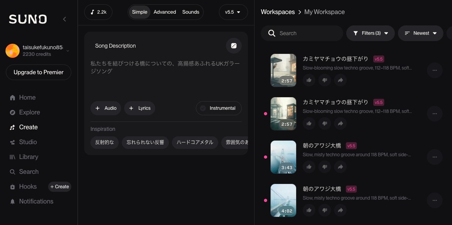The height and width of the screenshot is (225, 452).
Task: Click the music note 2.2k credits badge
Action: 98,12
